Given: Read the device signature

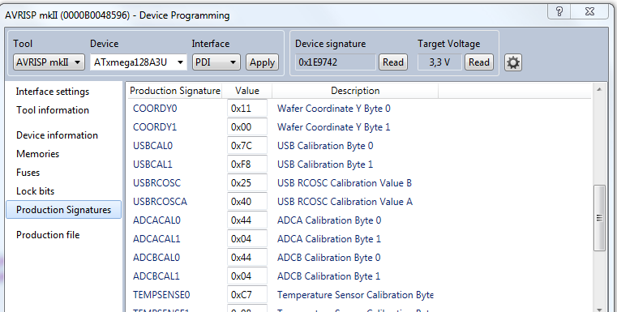Looking at the screenshot, I should tap(393, 62).
